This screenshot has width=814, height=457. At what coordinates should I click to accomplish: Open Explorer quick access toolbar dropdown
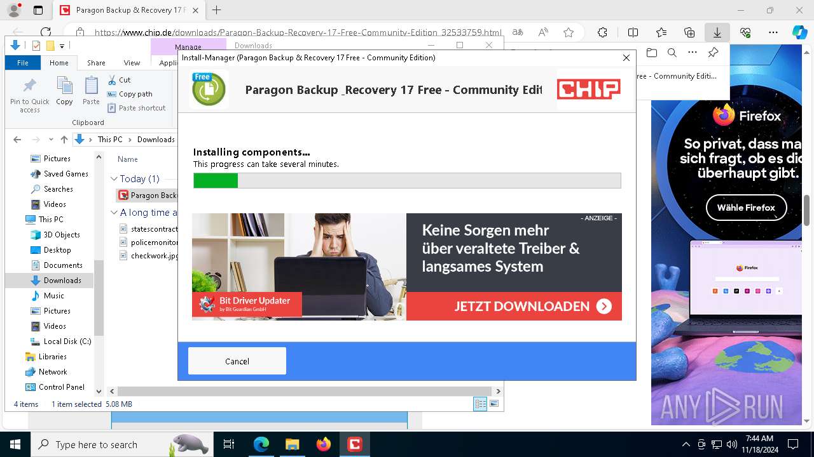tap(62, 46)
